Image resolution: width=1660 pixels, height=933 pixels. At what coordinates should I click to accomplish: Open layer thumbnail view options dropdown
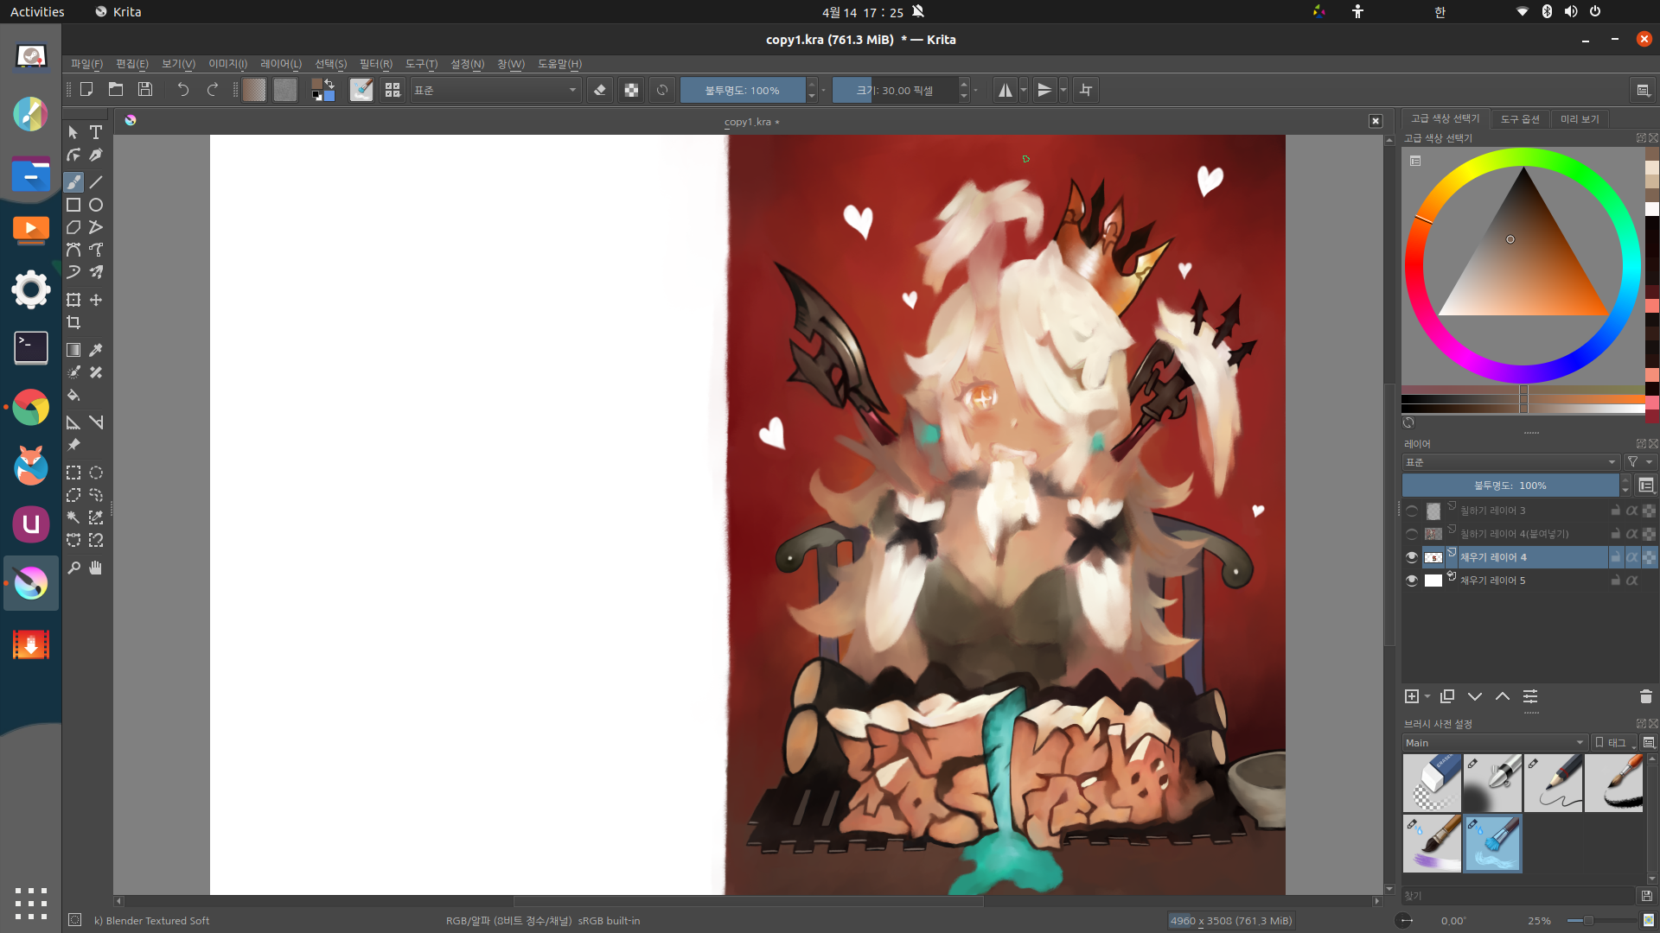(x=1645, y=486)
